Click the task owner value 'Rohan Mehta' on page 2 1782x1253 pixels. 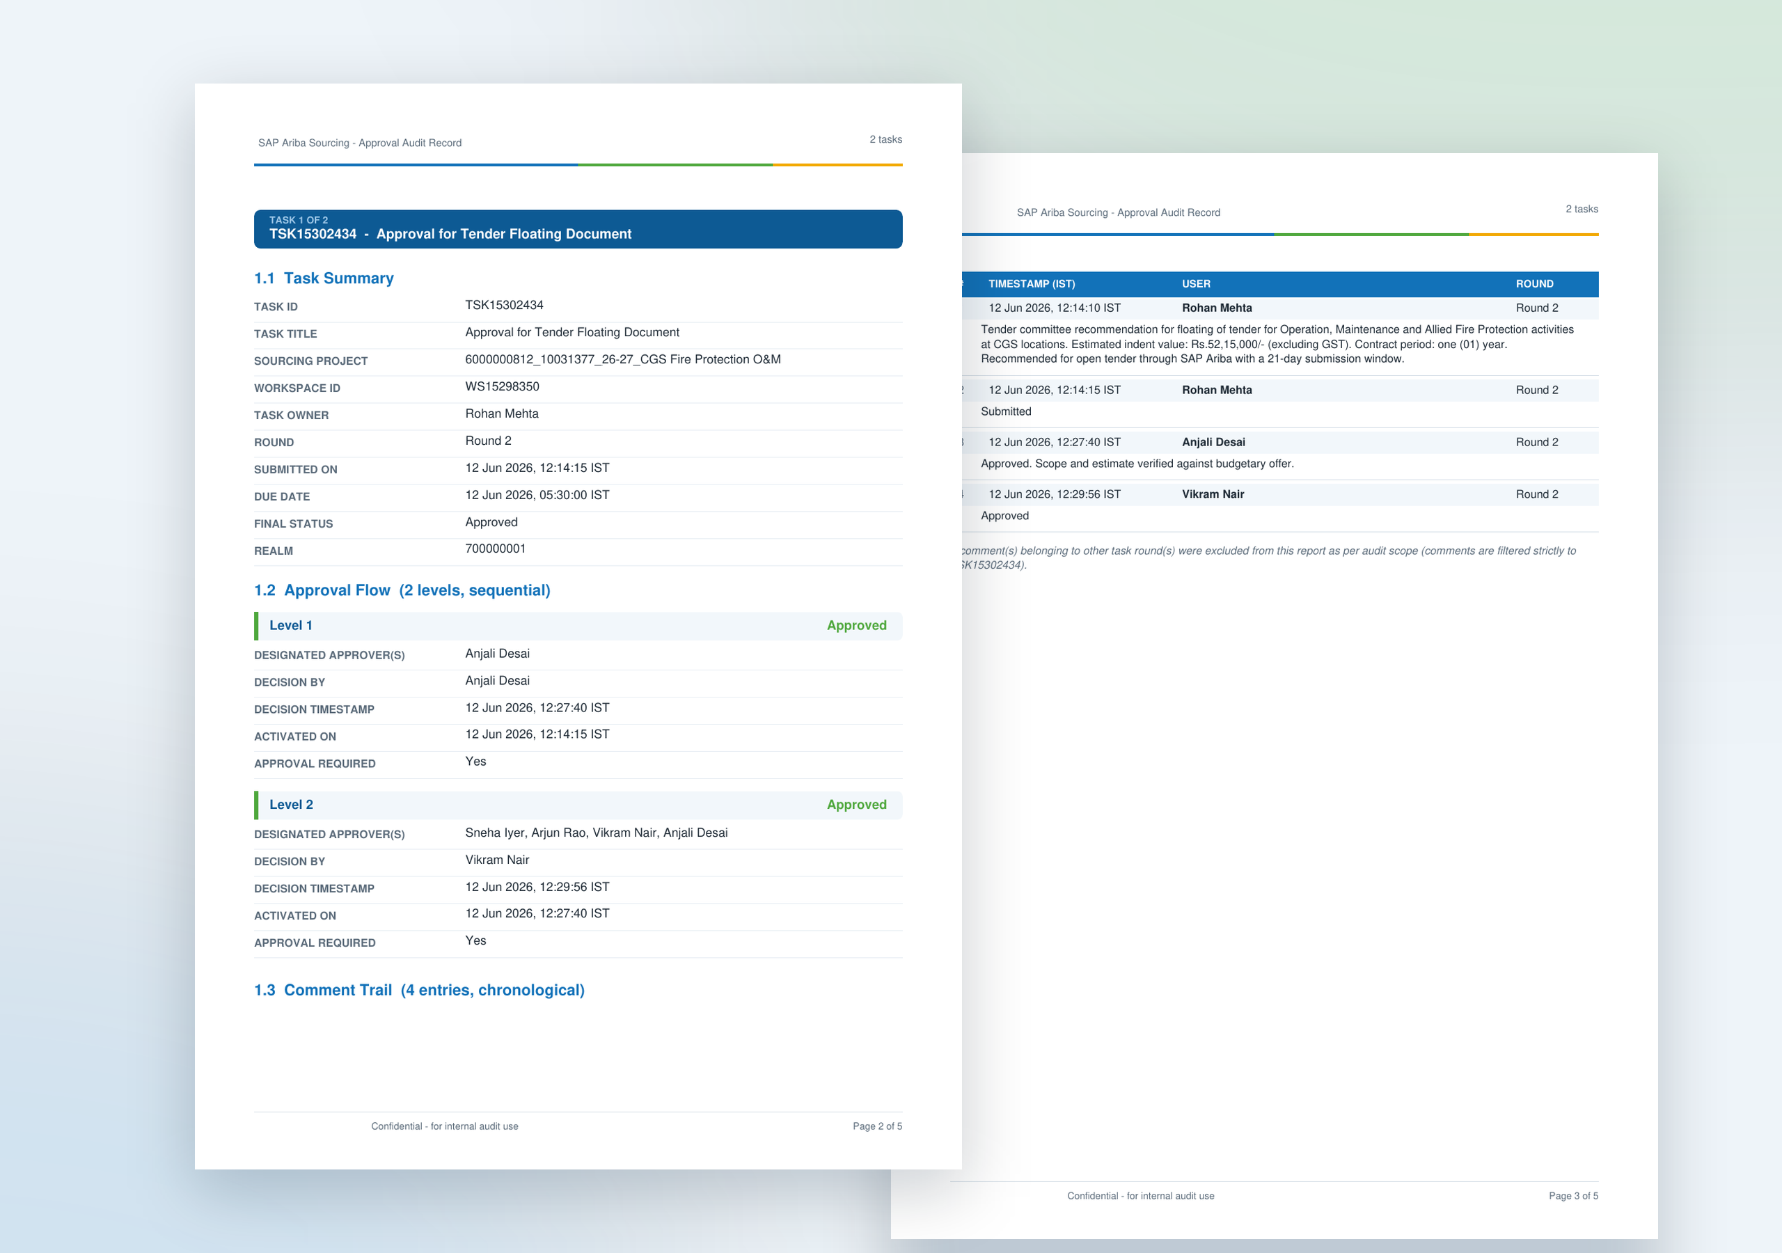501,413
